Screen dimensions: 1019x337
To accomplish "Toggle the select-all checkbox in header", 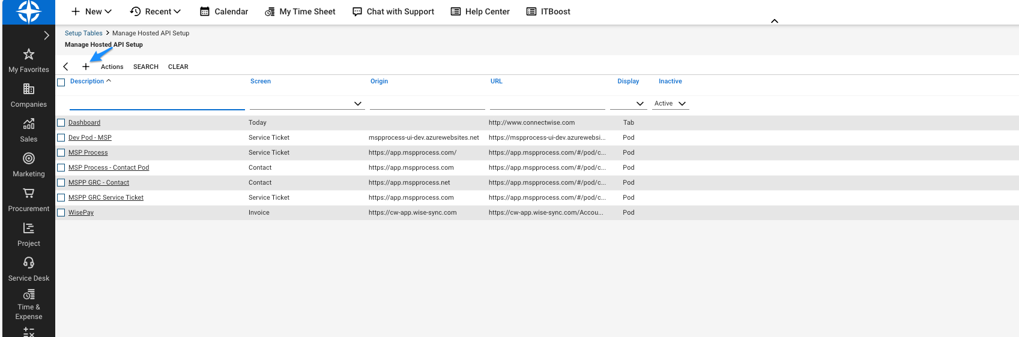I will click(x=61, y=82).
